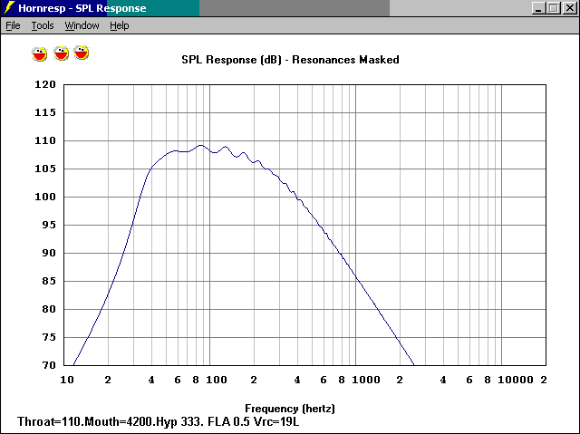580x434 pixels.
Task: Click the chart title 'SPL Response (dB) - Resonances Masked'
Action: click(x=290, y=60)
